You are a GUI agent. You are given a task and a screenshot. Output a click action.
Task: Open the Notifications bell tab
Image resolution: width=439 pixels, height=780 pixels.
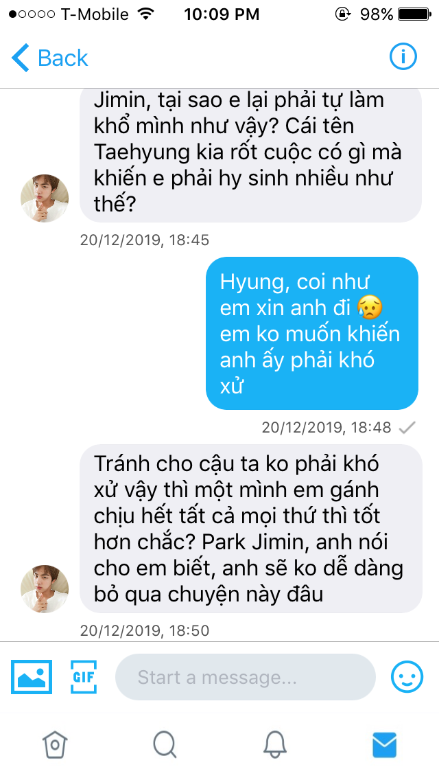(274, 745)
